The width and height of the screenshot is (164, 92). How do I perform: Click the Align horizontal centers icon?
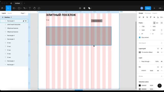tap(143, 17)
